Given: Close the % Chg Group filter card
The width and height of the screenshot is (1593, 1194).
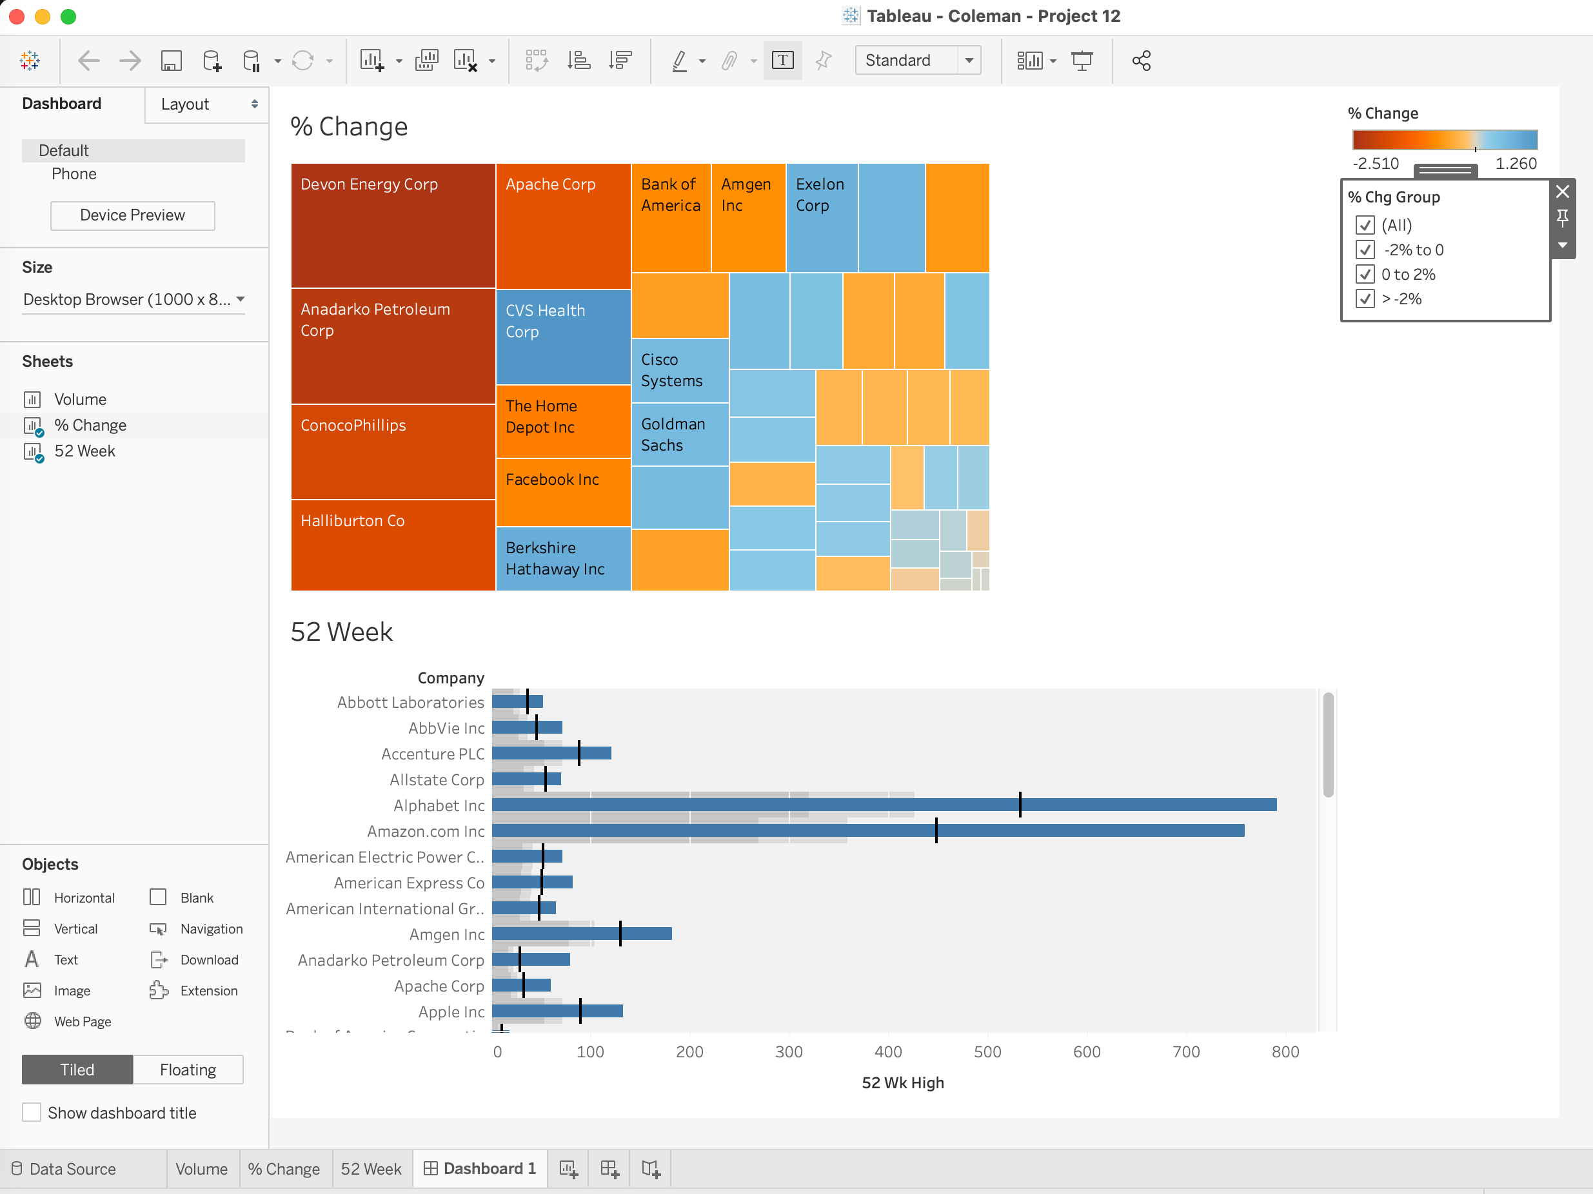Looking at the screenshot, I should 1562,191.
